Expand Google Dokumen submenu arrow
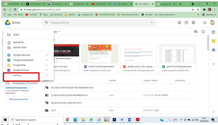The width and height of the screenshot is (218, 125). (x=47, y=55)
